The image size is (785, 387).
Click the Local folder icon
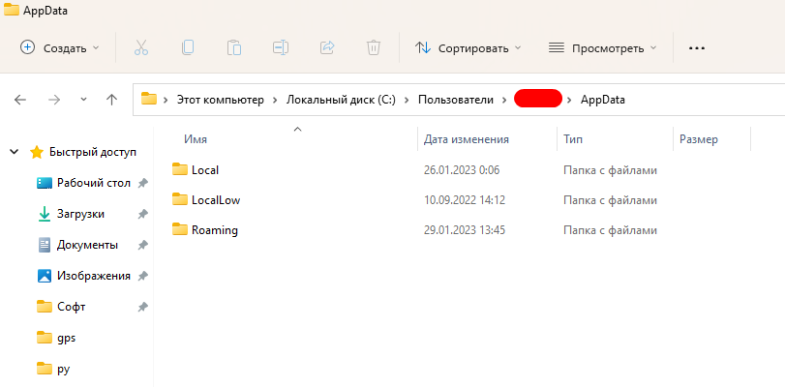(179, 169)
